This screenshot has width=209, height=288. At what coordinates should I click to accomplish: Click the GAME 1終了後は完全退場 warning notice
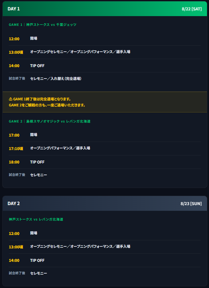coord(105,102)
